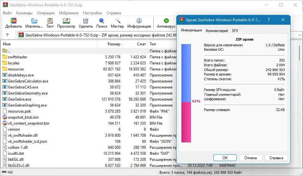Sort by the Размер column header

tap(109, 44)
